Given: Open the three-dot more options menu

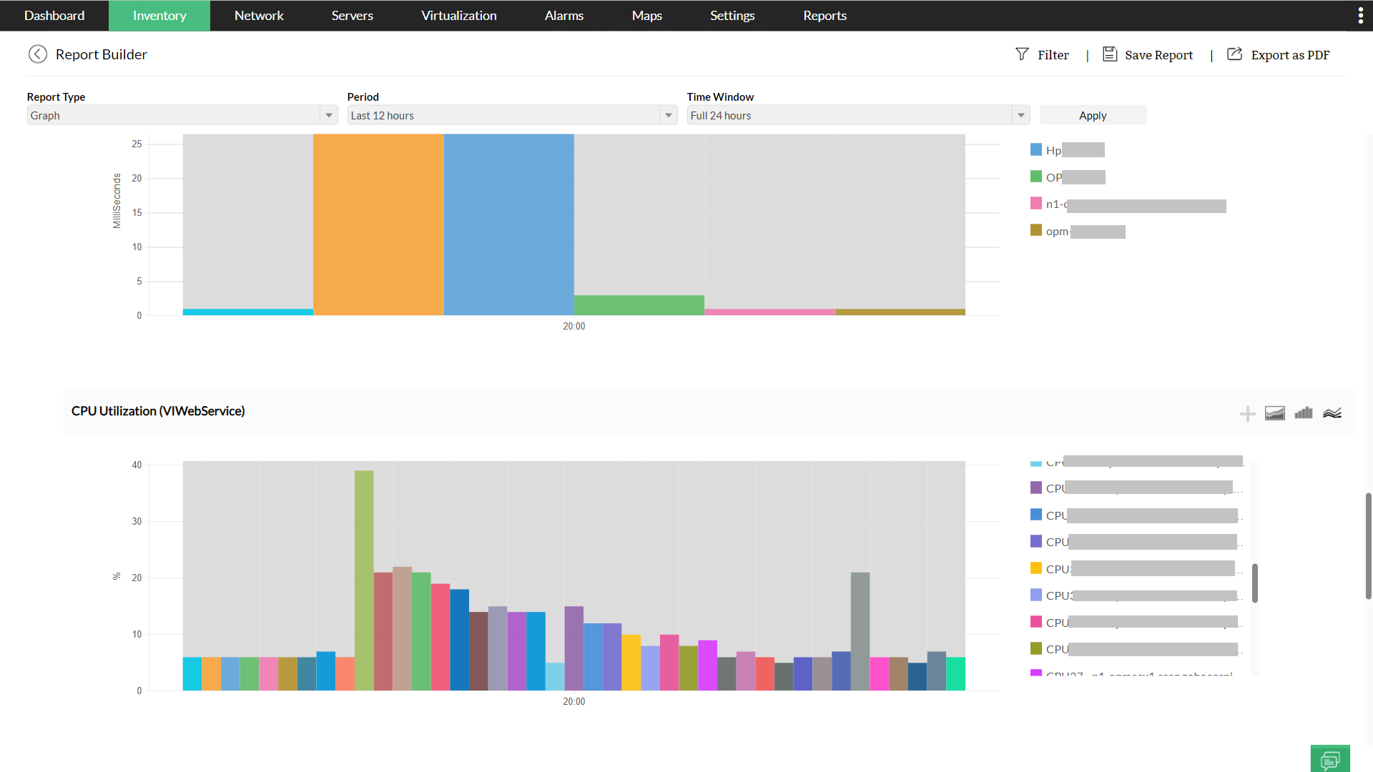Looking at the screenshot, I should tap(1360, 16).
